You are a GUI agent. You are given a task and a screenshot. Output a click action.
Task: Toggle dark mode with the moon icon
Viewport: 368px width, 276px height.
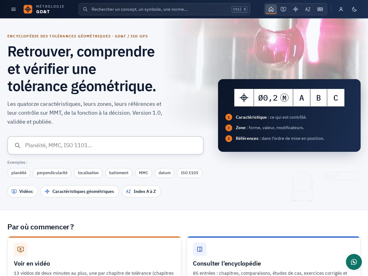pos(355,9)
